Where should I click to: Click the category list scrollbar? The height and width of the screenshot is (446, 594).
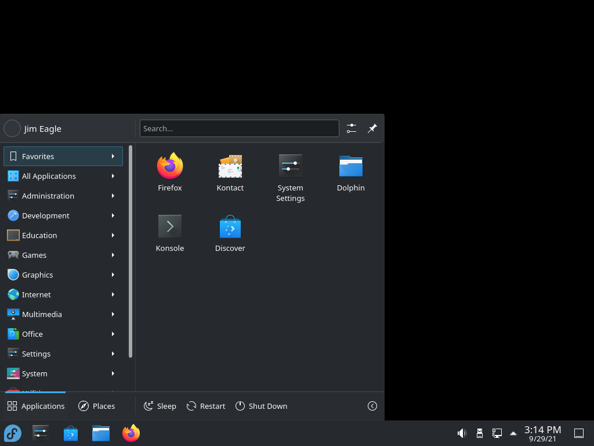(131, 251)
